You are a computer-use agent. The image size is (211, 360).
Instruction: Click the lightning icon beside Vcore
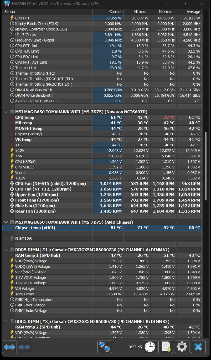click(12, 173)
